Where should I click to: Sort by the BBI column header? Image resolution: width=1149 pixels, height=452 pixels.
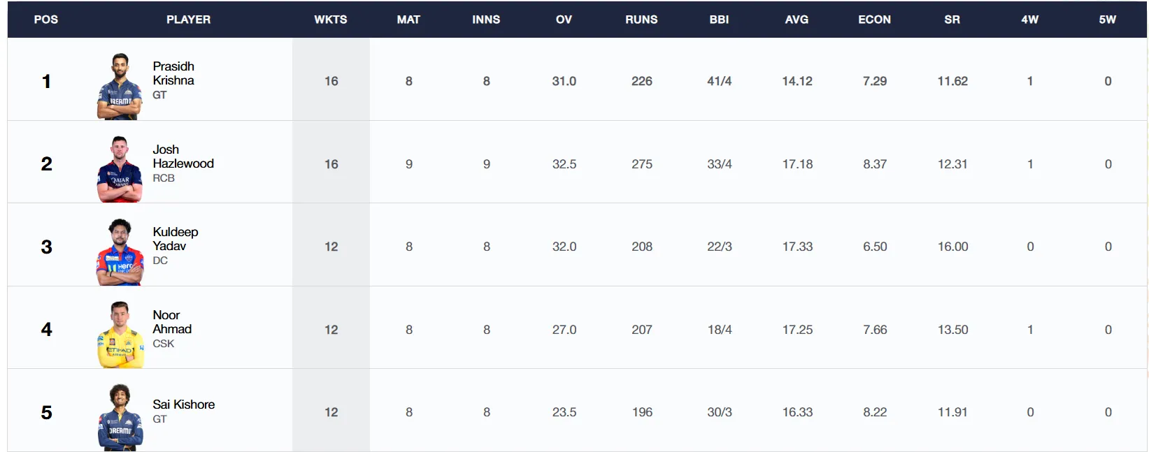point(719,20)
